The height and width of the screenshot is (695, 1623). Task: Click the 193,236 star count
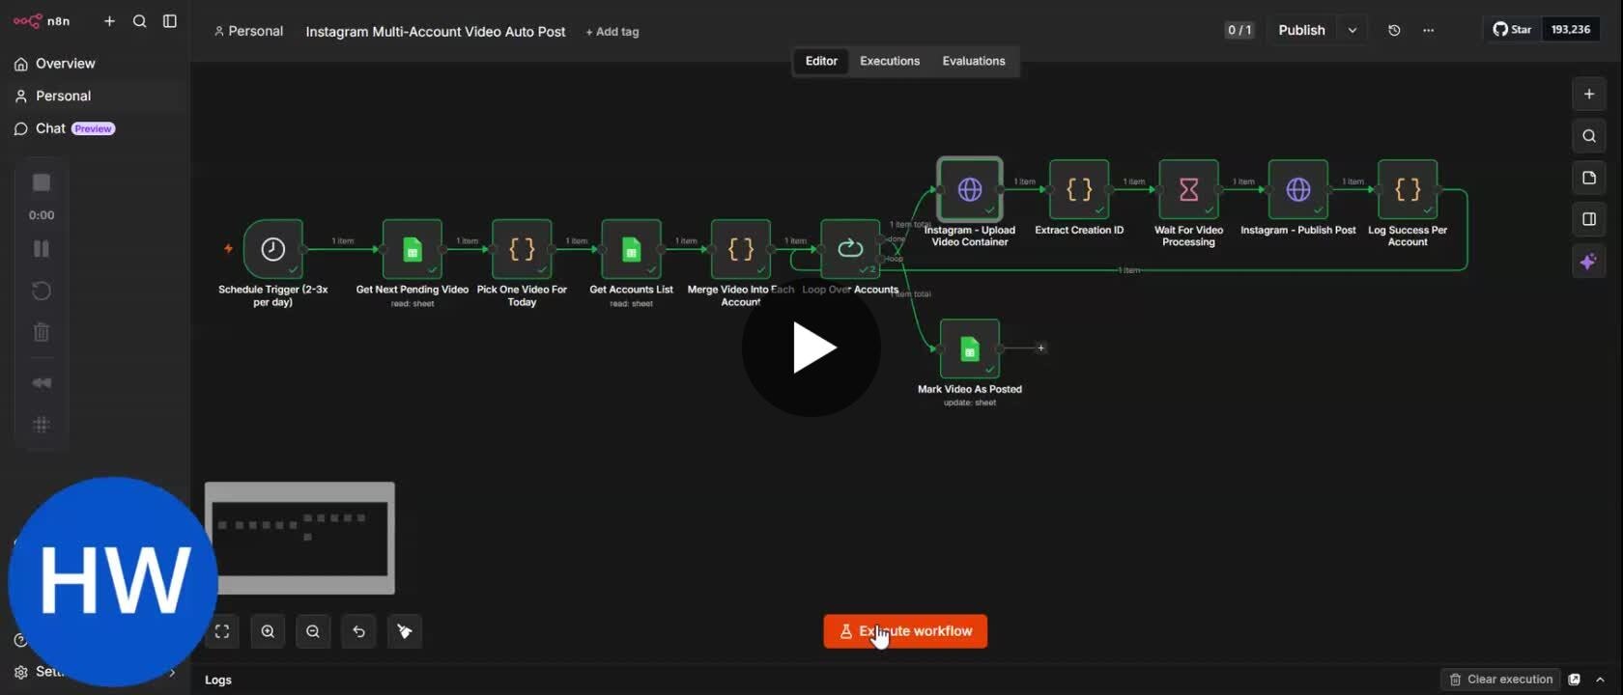click(x=1571, y=29)
